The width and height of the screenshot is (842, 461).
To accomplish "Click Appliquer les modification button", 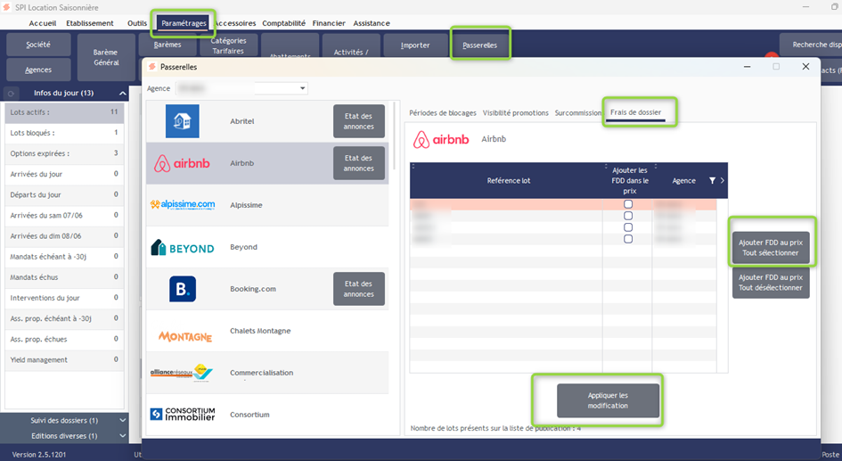I will (x=608, y=400).
